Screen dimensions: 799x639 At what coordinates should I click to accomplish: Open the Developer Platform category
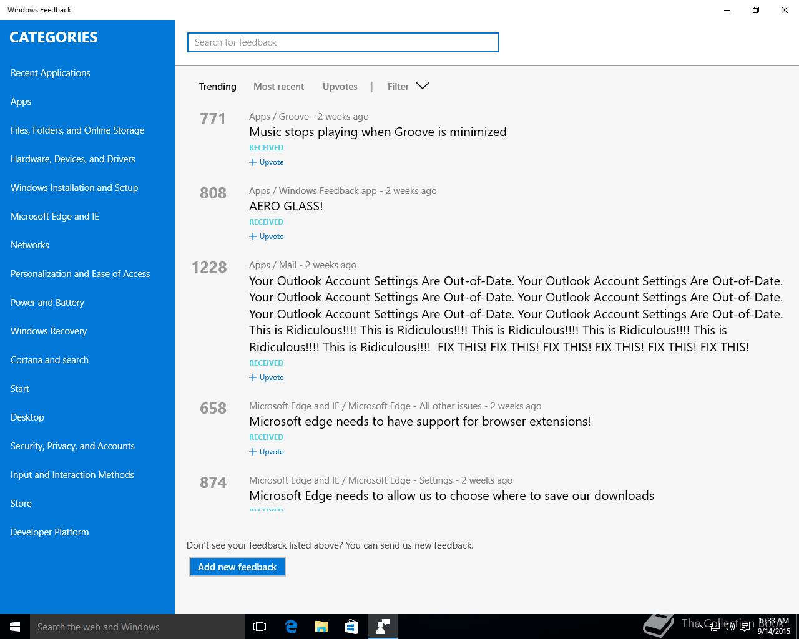50,532
